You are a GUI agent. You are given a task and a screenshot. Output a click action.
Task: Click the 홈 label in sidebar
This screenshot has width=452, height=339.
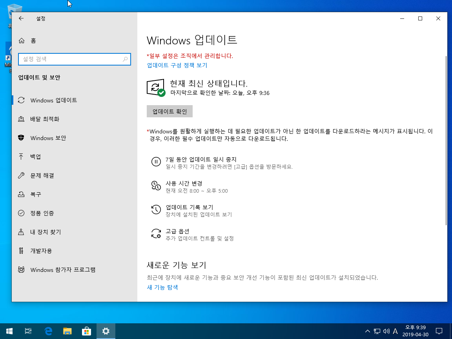click(x=33, y=41)
